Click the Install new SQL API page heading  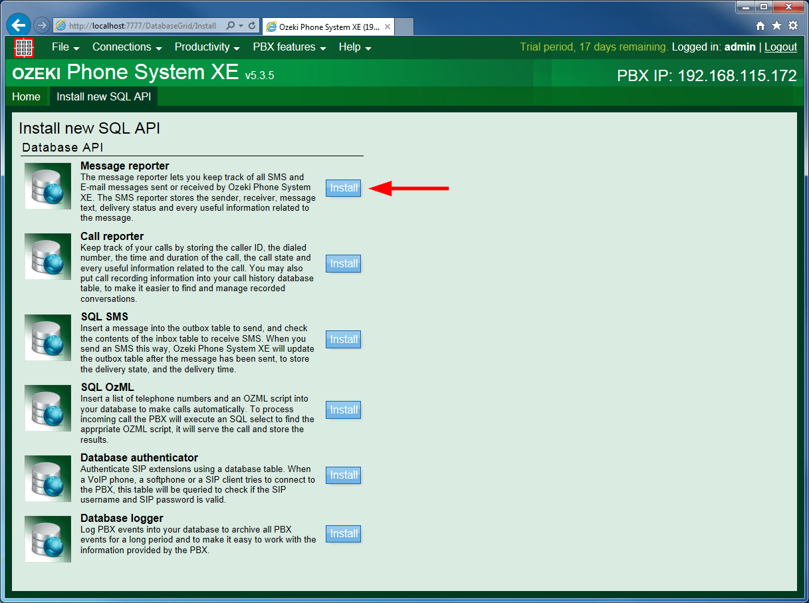tap(89, 129)
